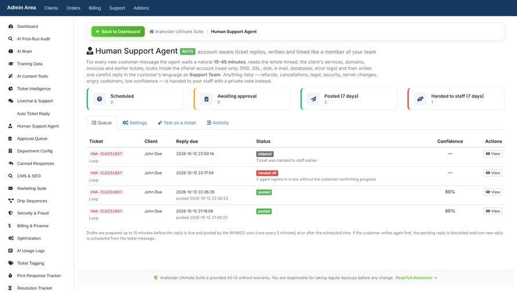The image size is (517, 291).
Task: Click the Human Support Agent breadcrumb text
Action: click(x=234, y=32)
